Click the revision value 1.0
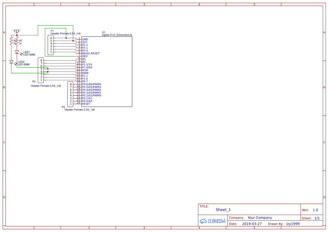 coord(315,210)
